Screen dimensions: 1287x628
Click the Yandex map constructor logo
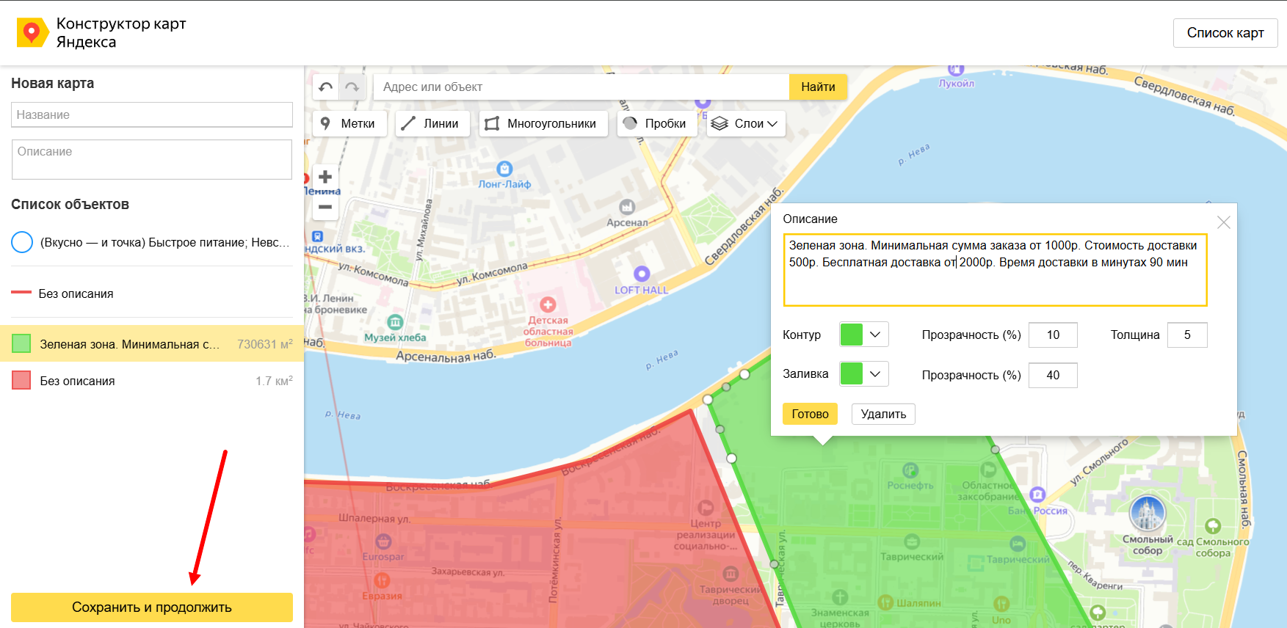pyautogui.click(x=32, y=32)
